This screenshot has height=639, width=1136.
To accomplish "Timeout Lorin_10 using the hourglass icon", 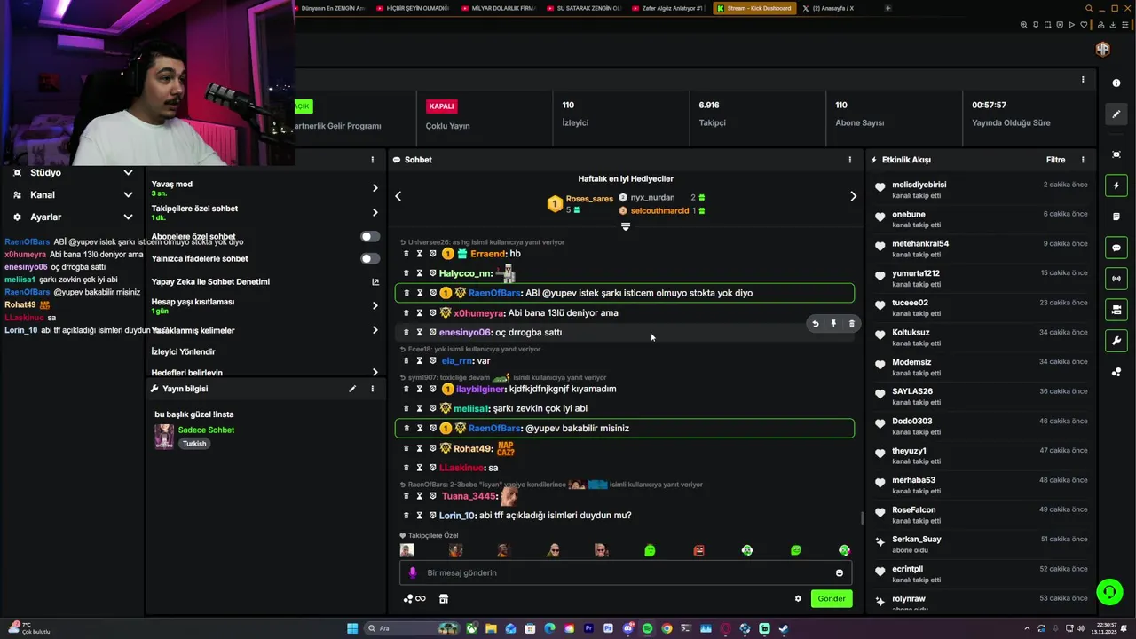I will point(420,515).
